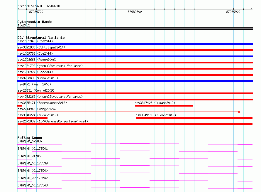Open esv2714948 (Wong2012b) variant label
The width and height of the screenshot is (261, 192).
37,109
